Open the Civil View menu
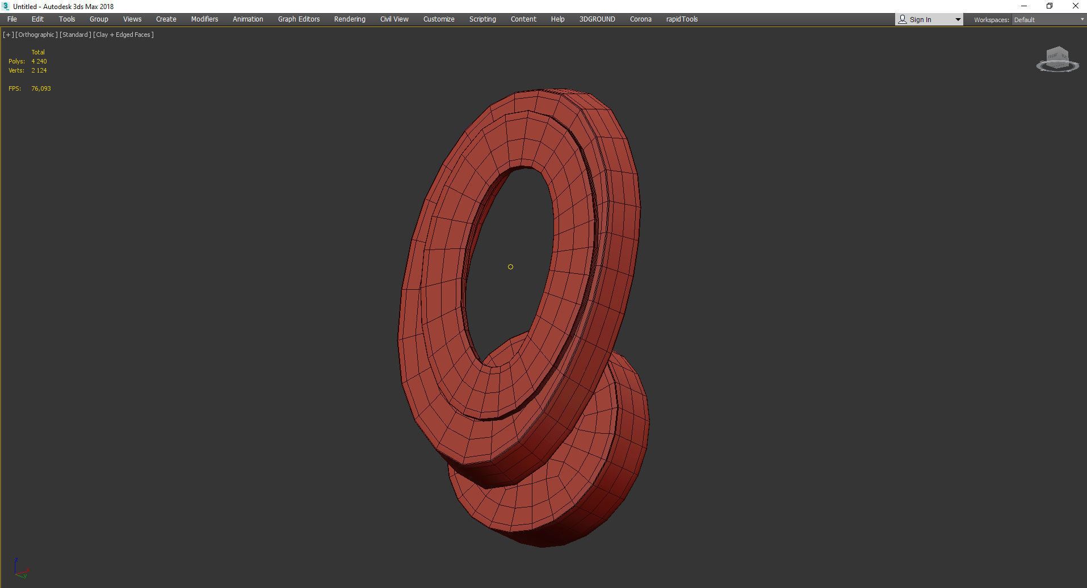Viewport: 1087px width, 588px height. click(x=394, y=19)
